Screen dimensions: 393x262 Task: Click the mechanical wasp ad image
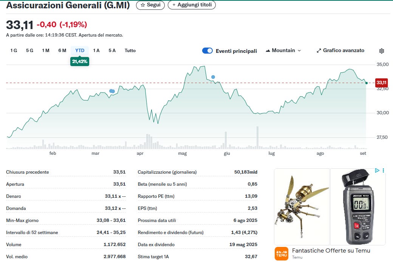302,207
